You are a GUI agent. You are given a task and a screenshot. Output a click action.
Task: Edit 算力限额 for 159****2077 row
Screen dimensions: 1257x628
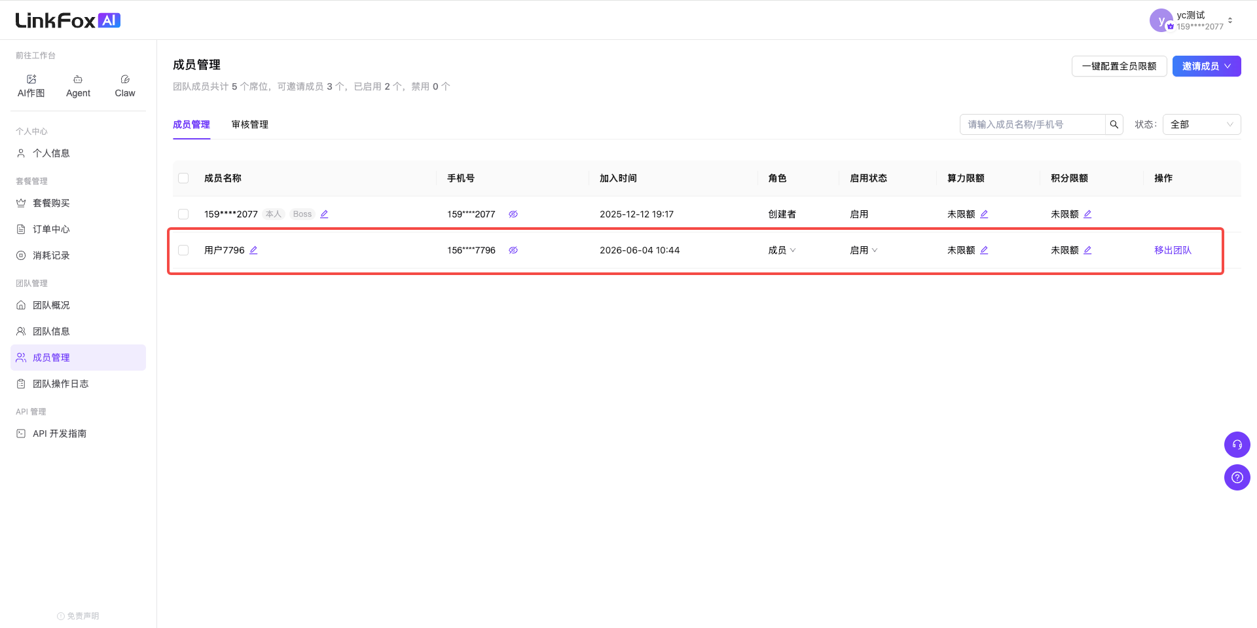coord(984,214)
